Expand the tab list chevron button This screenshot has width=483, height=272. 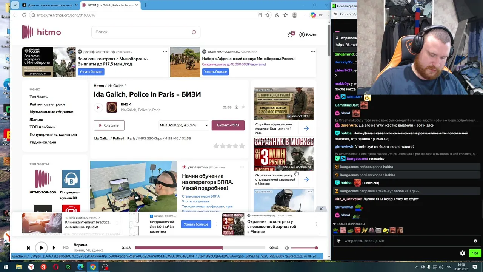[x=15, y=5]
